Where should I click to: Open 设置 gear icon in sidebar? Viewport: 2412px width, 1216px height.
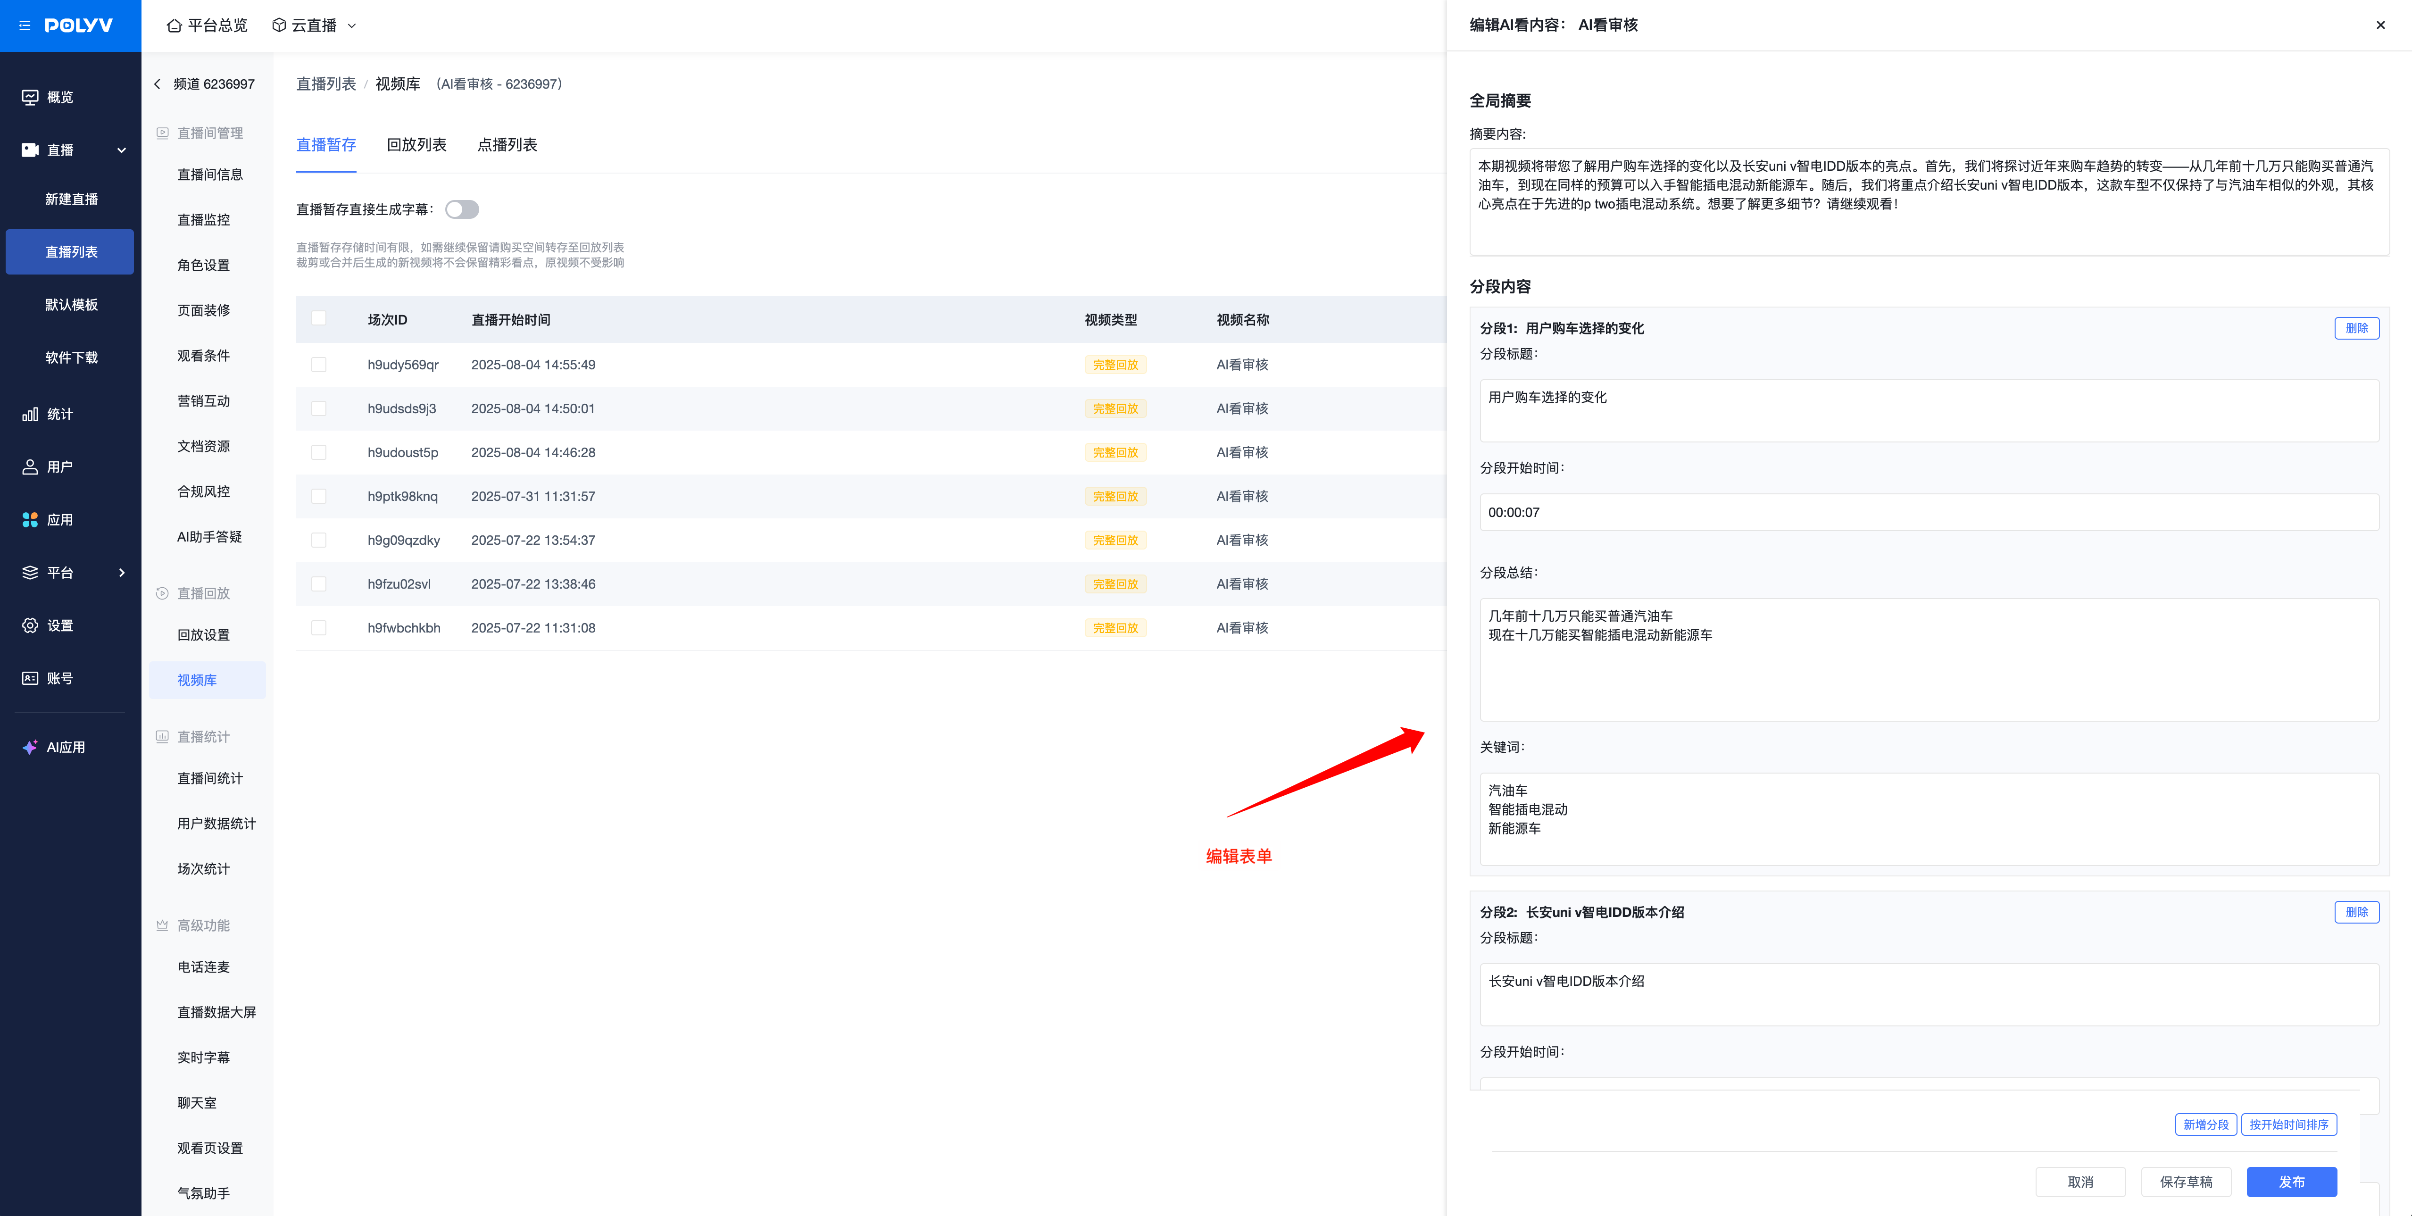(30, 625)
